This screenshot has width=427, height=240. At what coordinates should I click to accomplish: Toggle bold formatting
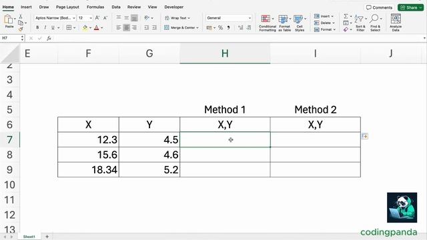click(x=37, y=27)
